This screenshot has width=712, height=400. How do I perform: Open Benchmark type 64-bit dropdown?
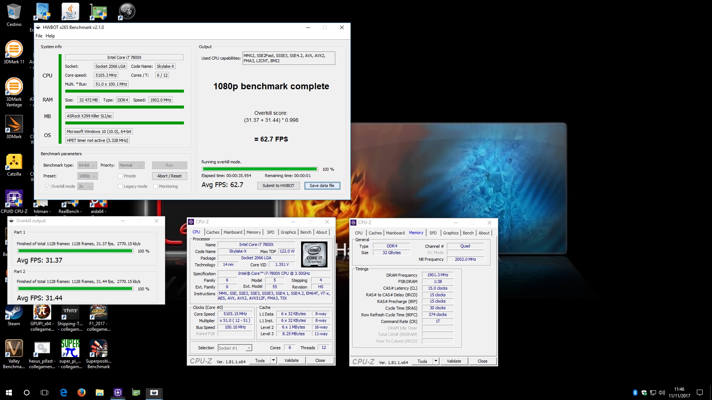(x=87, y=165)
